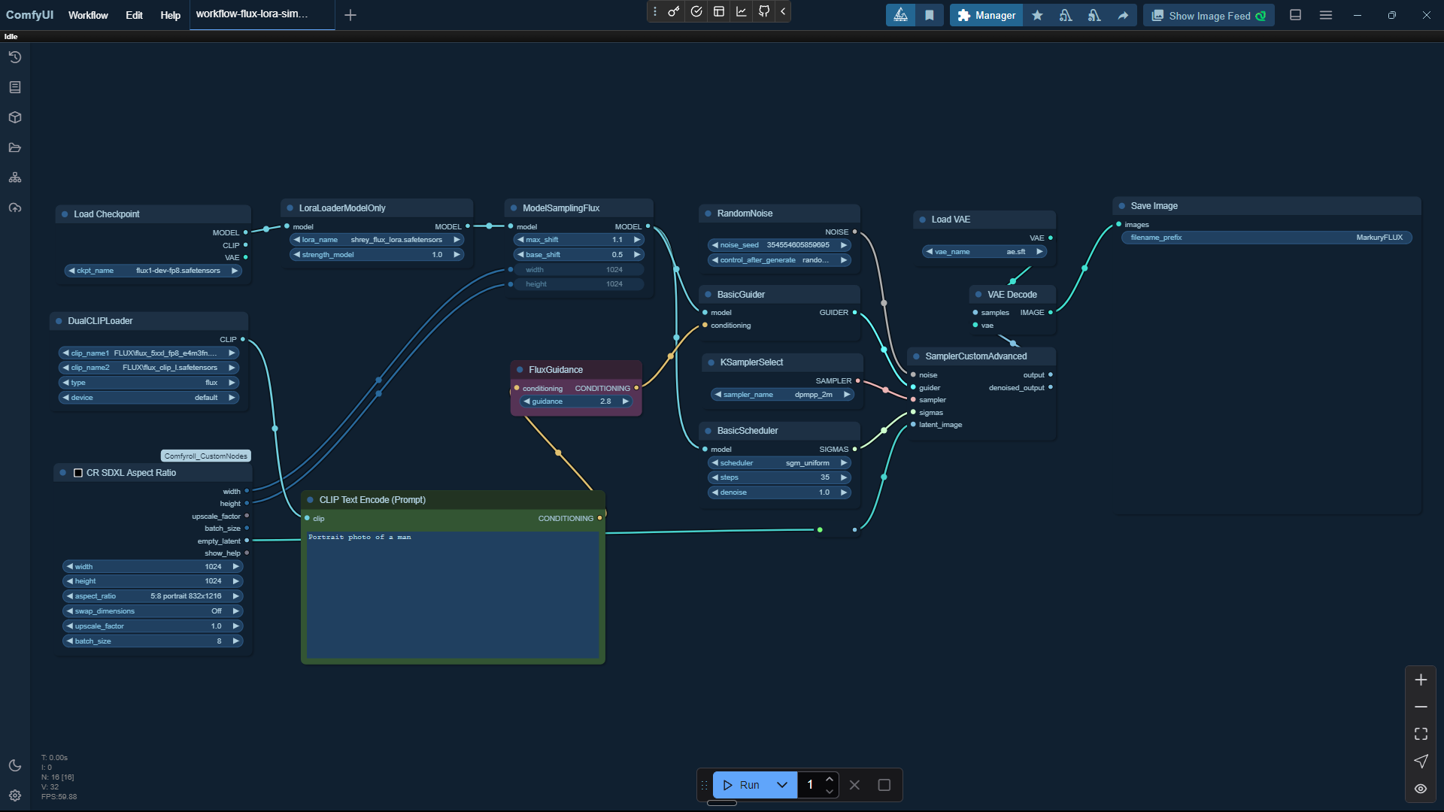
Task: Click the key icon in top toolbar
Action: point(674,11)
